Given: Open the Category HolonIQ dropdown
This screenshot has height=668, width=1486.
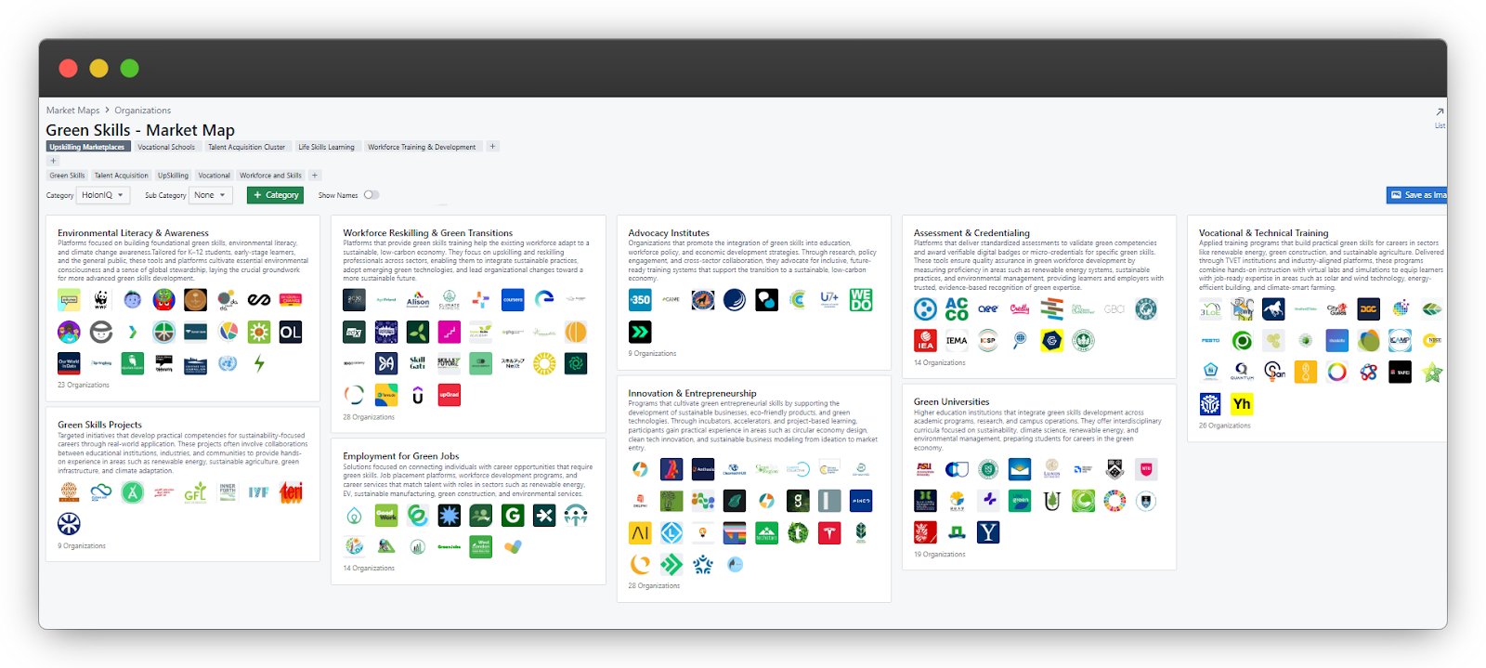Looking at the screenshot, I should pyautogui.click(x=102, y=195).
